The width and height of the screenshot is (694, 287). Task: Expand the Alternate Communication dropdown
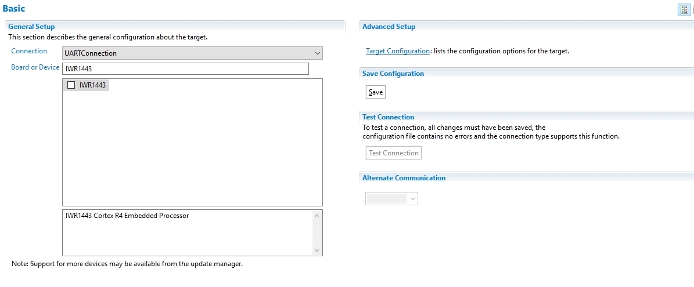391,199
